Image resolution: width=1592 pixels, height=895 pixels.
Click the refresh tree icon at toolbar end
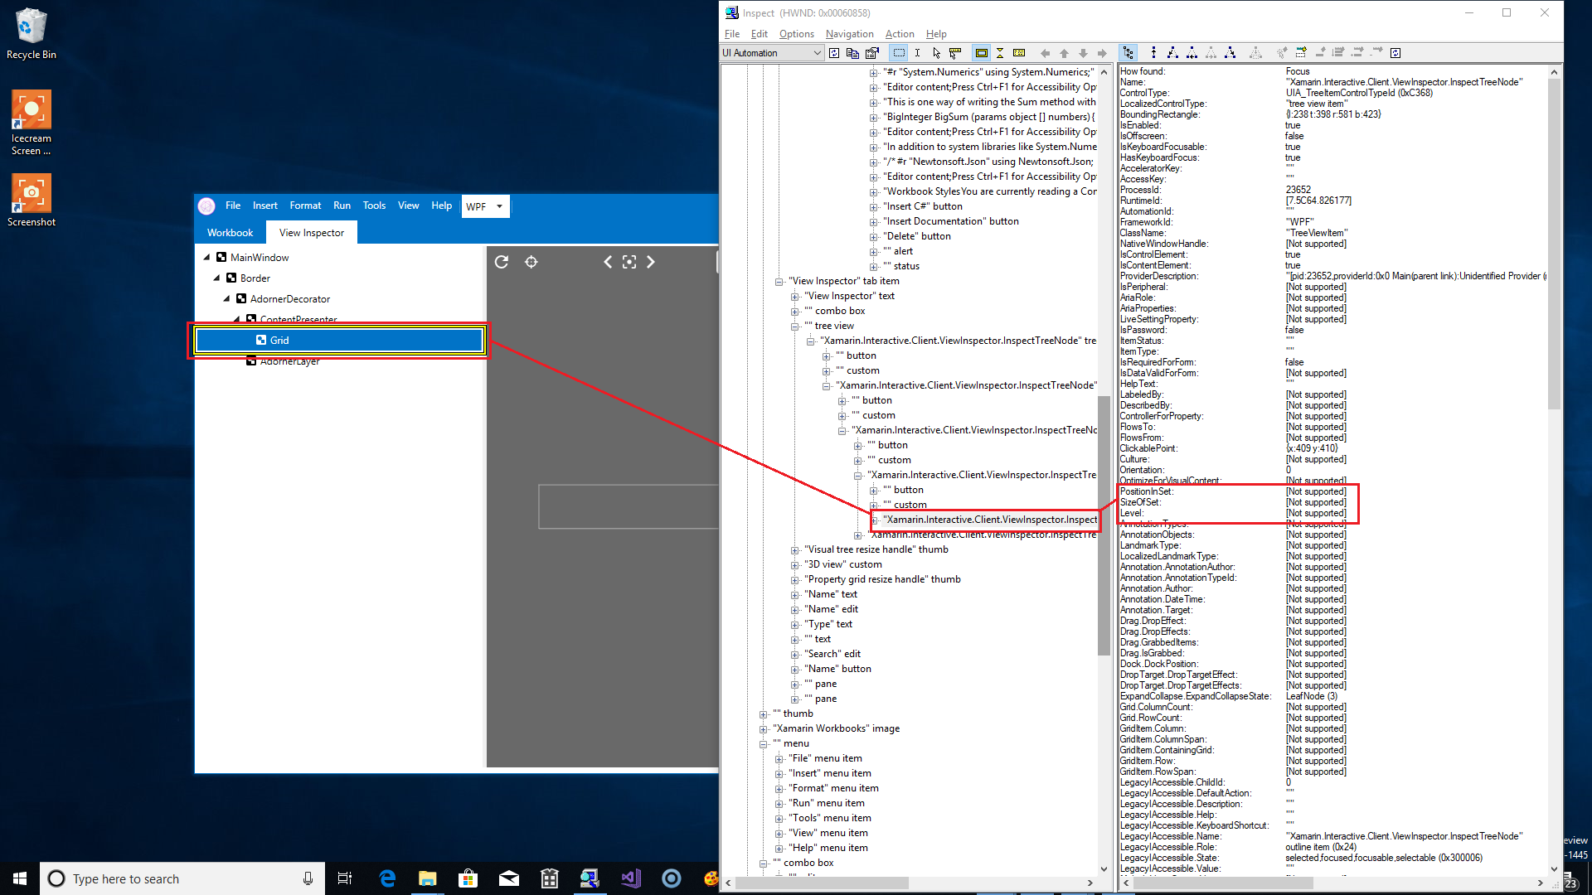click(x=1395, y=52)
